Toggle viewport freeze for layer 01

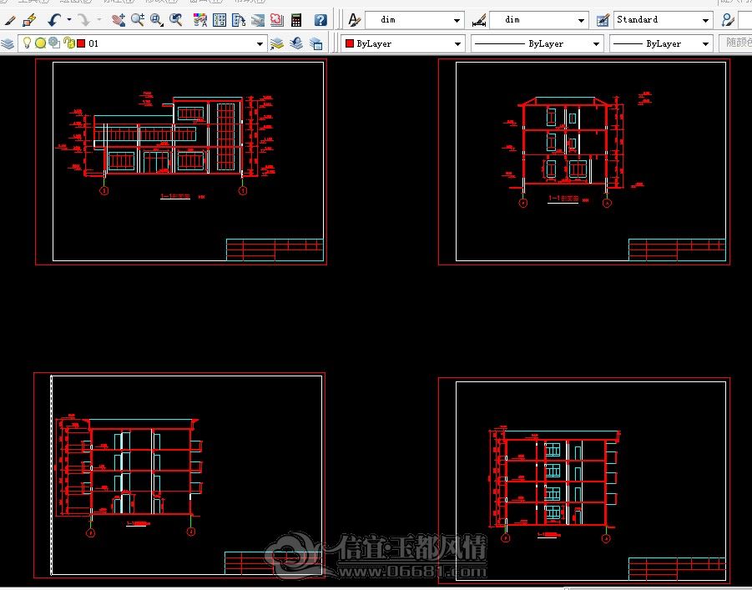pos(54,43)
